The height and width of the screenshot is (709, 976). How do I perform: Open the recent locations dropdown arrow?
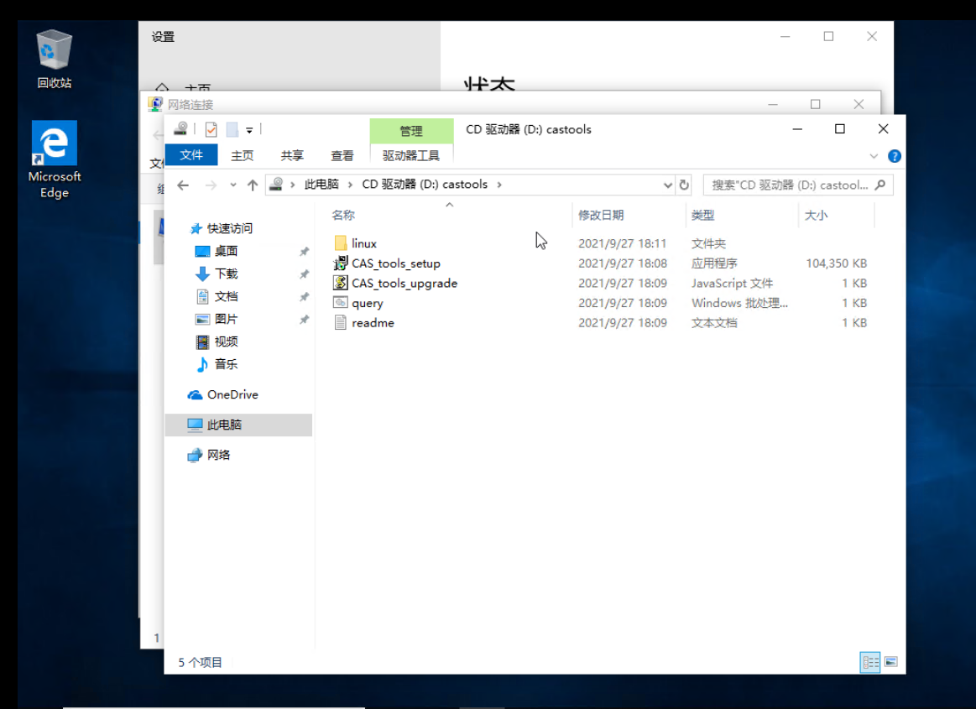(232, 185)
